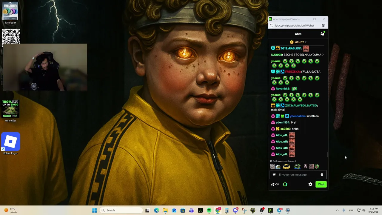Open channel points infinity icon
The width and height of the screenshot is (382, 215).
pos(275,184)
